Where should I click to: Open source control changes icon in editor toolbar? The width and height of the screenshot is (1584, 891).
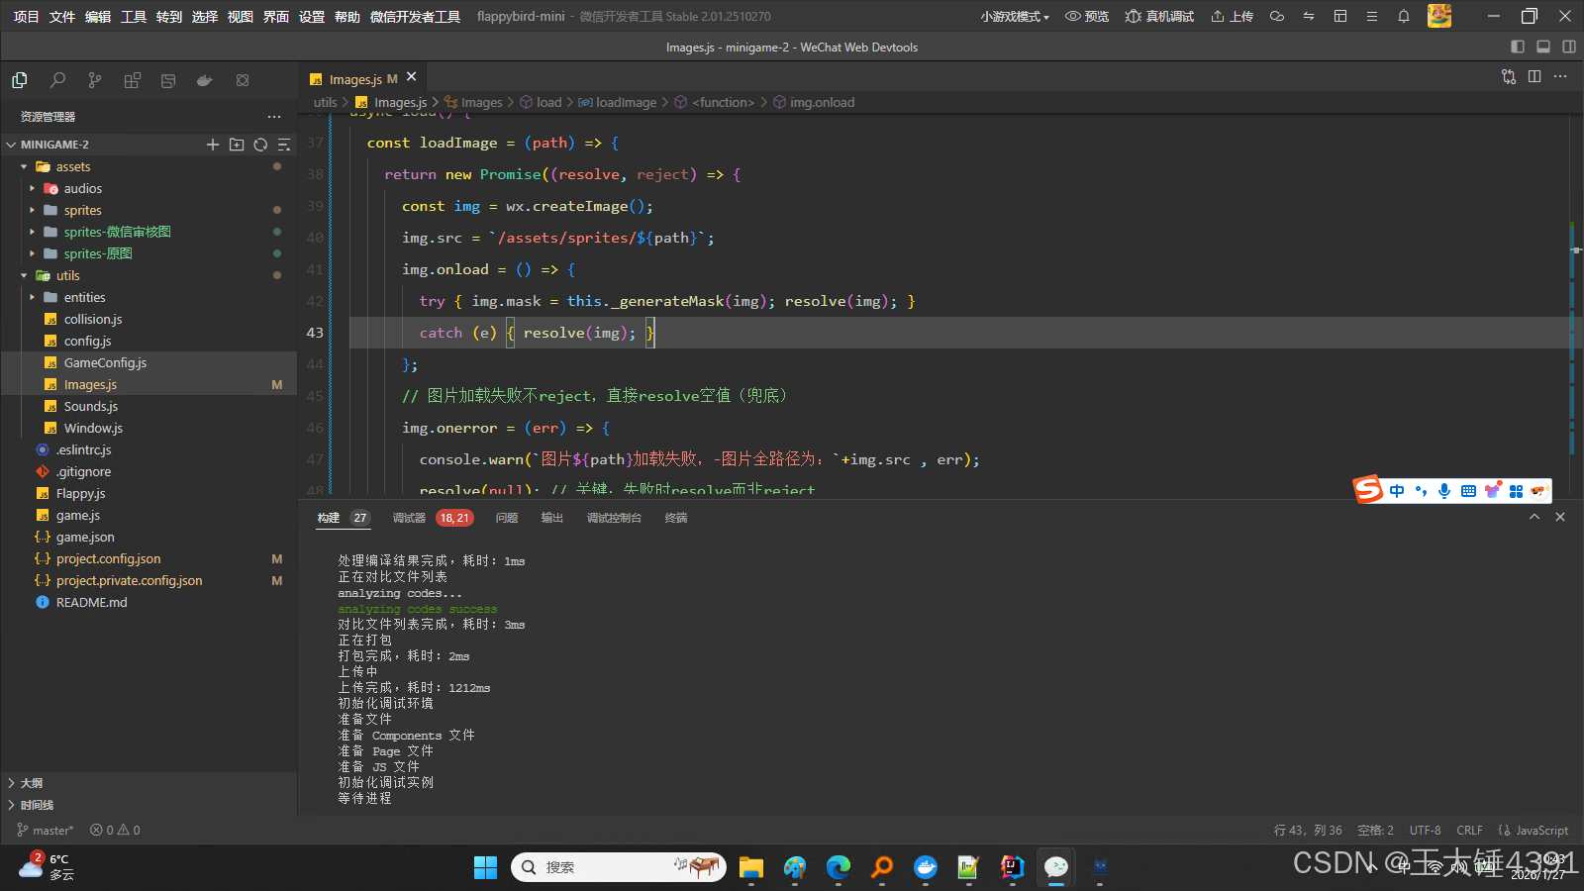1509,76
